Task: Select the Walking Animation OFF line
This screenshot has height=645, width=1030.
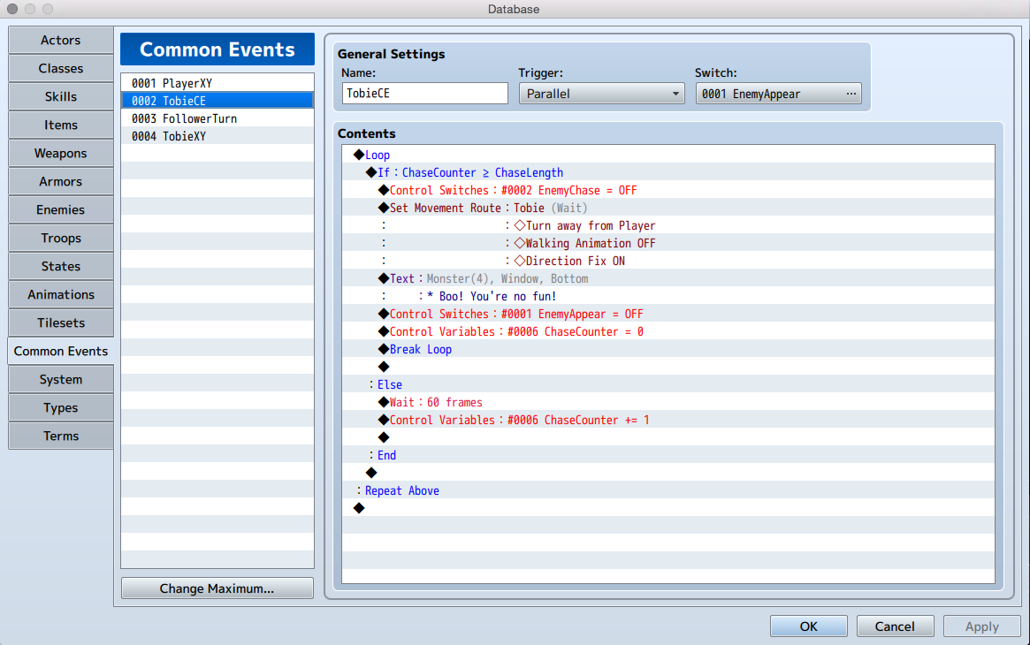Action: 668,244
